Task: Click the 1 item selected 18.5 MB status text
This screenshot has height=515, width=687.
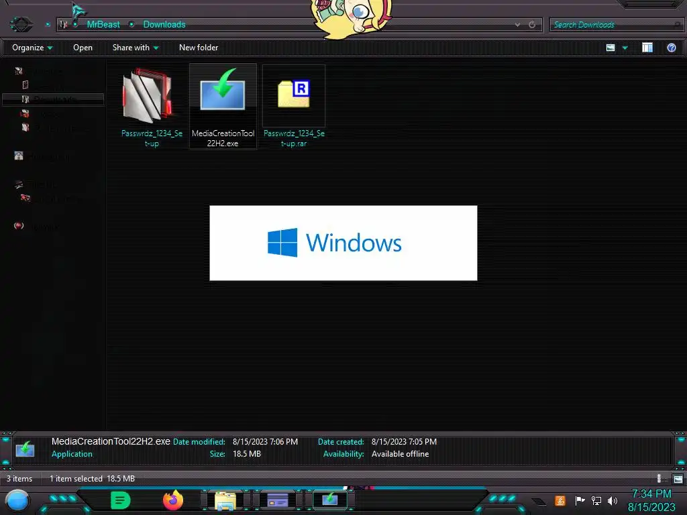Action: click(x=92, y=479)
